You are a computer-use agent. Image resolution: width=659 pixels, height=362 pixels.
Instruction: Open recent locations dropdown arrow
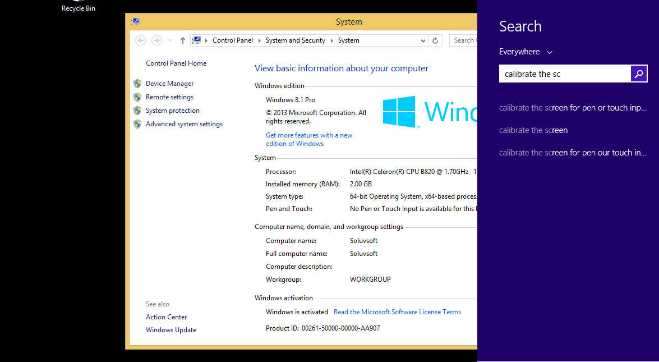click(x=170, y=40)
